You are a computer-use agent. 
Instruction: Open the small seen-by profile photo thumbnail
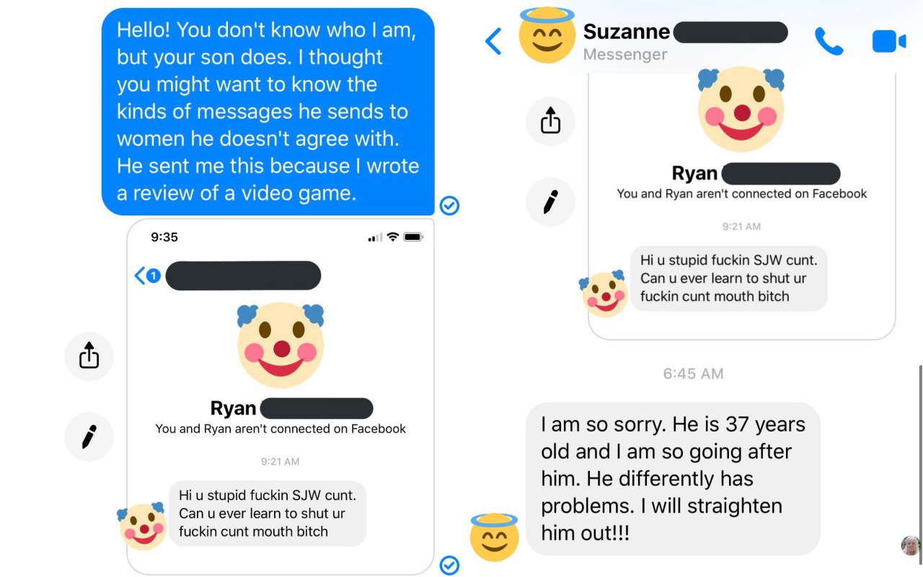(x=911, y=545)
